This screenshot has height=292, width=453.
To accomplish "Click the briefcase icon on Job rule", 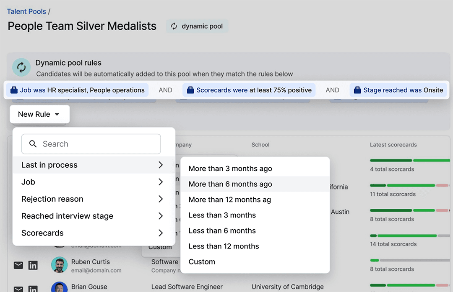I will coord(14,90).
